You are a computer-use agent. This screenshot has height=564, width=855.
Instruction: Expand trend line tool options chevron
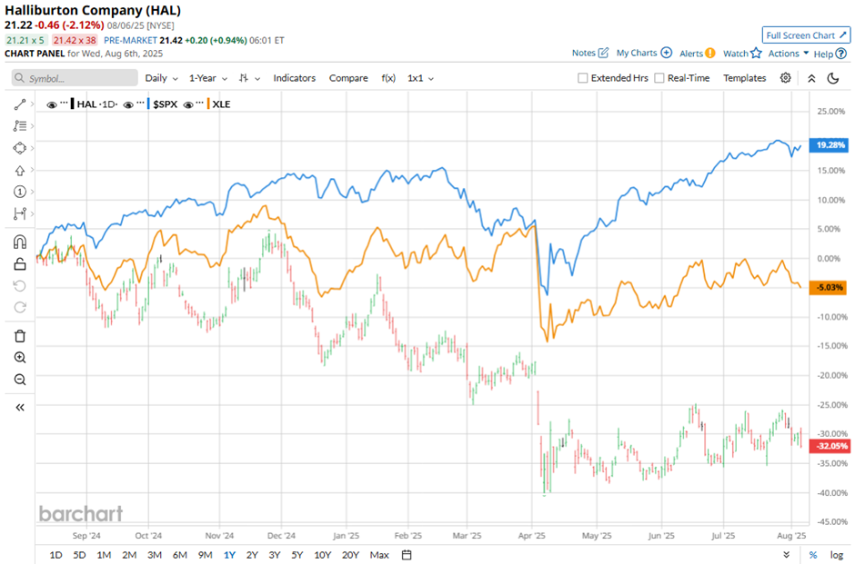click(33, 104)
